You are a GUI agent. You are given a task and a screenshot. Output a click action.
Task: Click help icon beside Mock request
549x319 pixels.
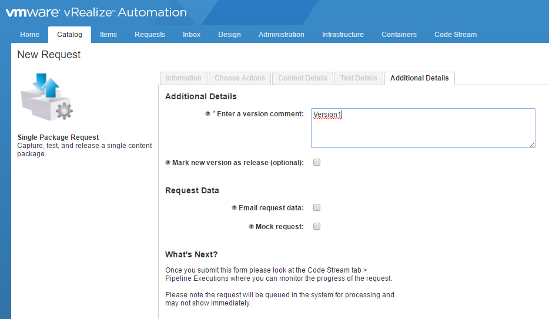point(251,227)
